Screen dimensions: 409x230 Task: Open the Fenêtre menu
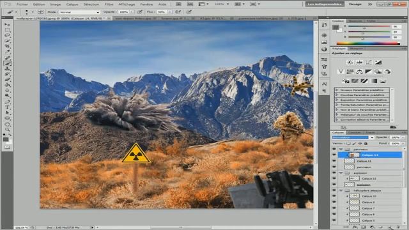click(146, 4)
